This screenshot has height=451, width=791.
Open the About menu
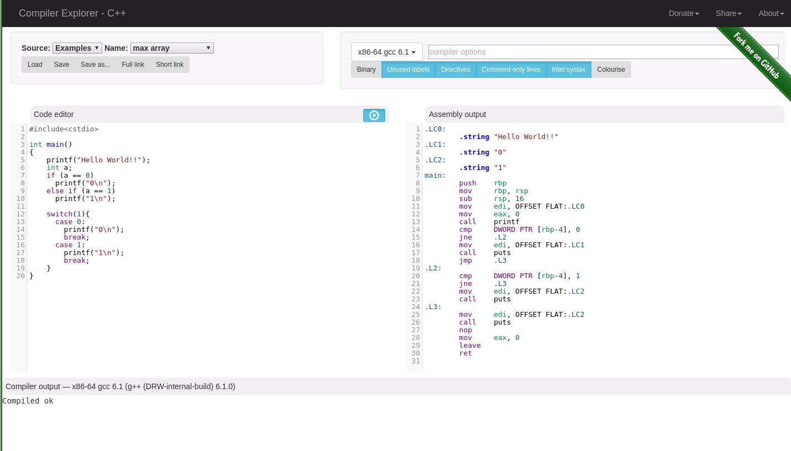click(771, 13)
